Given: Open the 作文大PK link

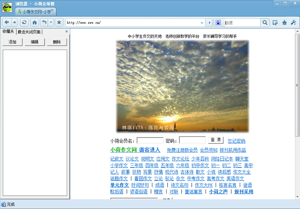Looking at the screenshot, I should click(x=204, y=185).
